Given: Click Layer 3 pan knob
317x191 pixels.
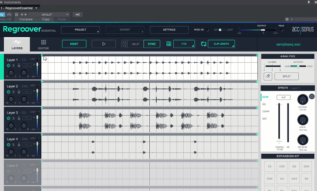Looking at the screenshot, I should (x=24, y=126).
